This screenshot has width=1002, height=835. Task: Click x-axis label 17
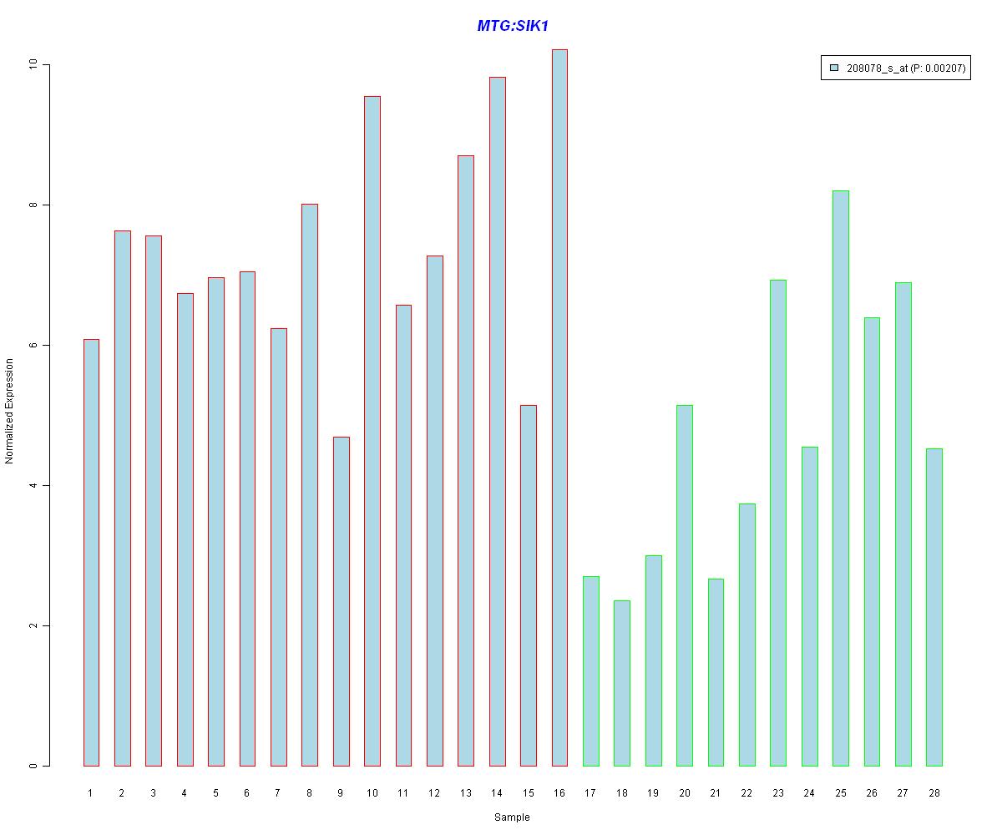coord(590,792)
